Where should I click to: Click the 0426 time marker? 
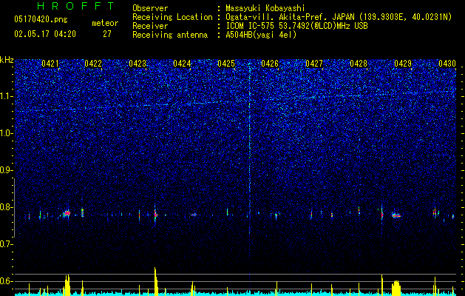(270, 64)
